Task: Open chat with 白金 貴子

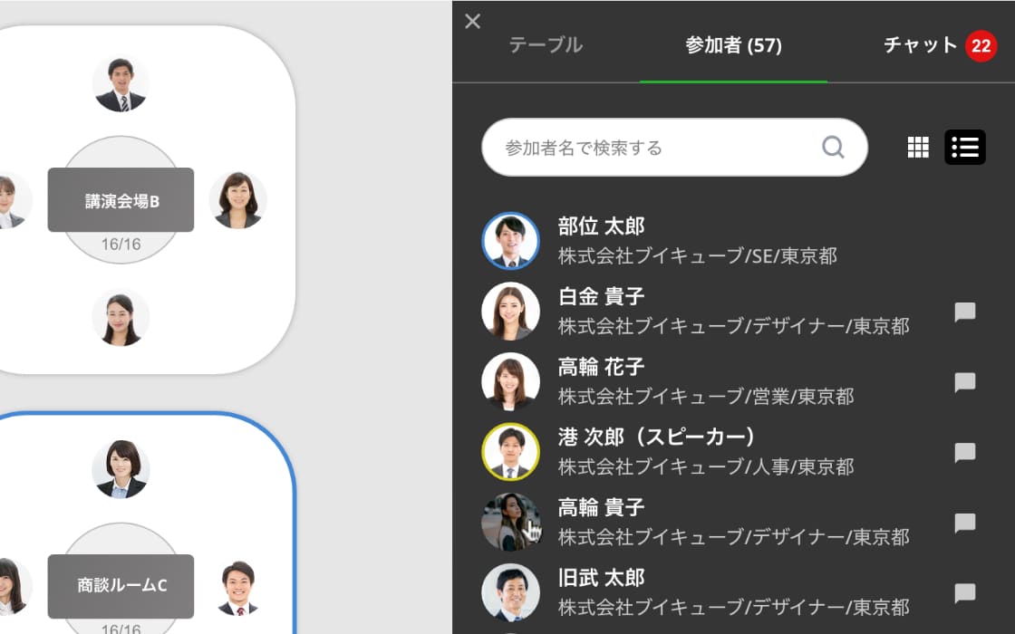Action: tap(964, 312)
